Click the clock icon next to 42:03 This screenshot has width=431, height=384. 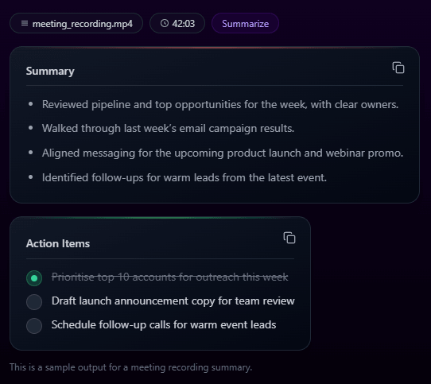[x=165, y=23]
